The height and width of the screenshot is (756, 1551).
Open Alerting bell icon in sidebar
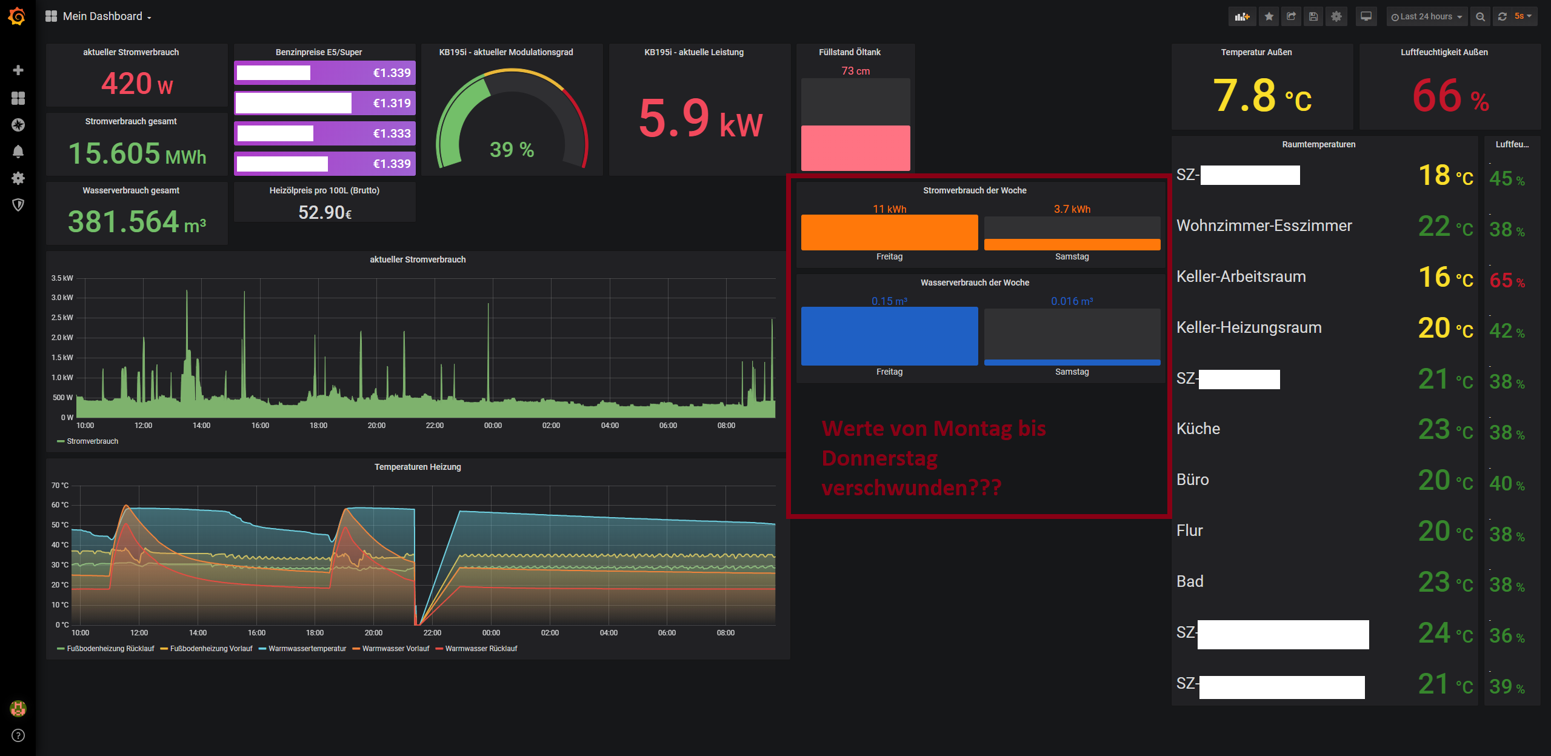coord(18,152)
